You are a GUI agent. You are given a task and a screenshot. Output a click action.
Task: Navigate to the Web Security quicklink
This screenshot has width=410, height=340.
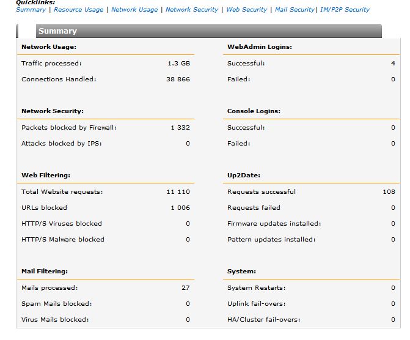click(x=246, y=10)
